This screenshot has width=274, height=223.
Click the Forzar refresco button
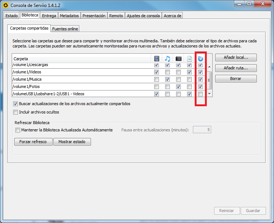pos(33,142)
